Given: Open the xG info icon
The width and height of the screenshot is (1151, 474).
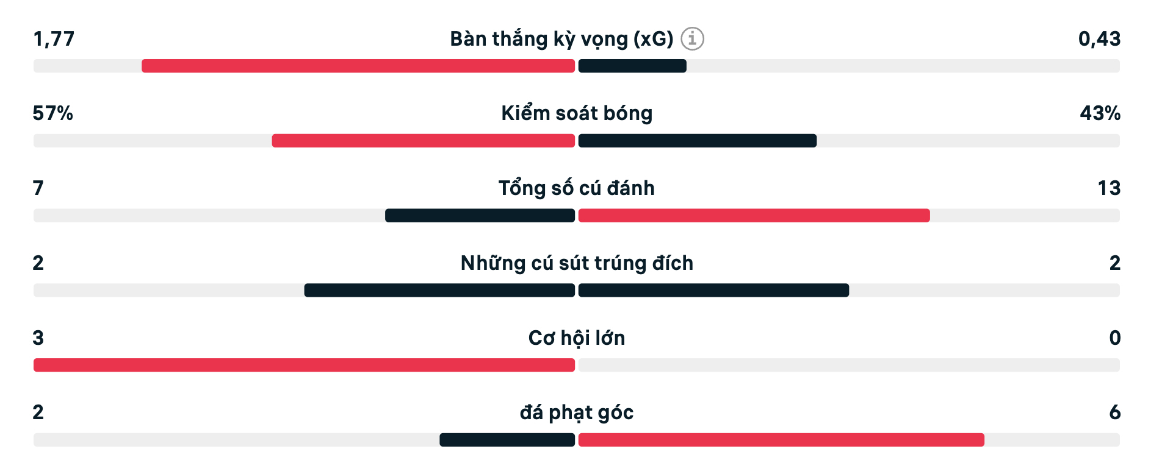Looking at the screenshot, I should point(692,38).
